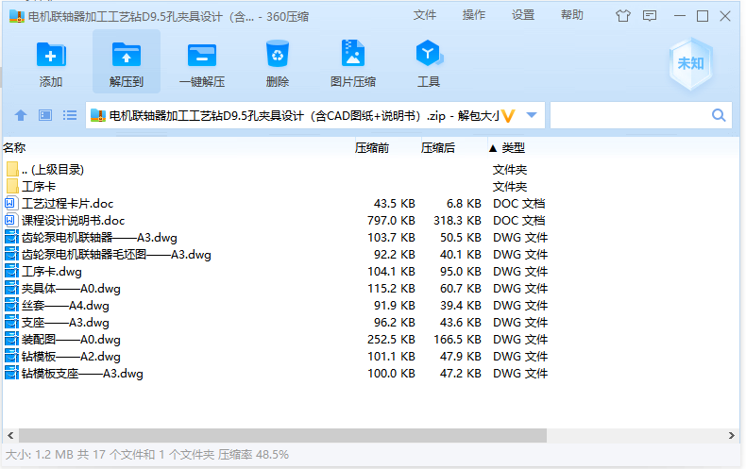Click the 166.5 KB compressed size
Viewport: 746px width, 469px height.
click(457, 339)
